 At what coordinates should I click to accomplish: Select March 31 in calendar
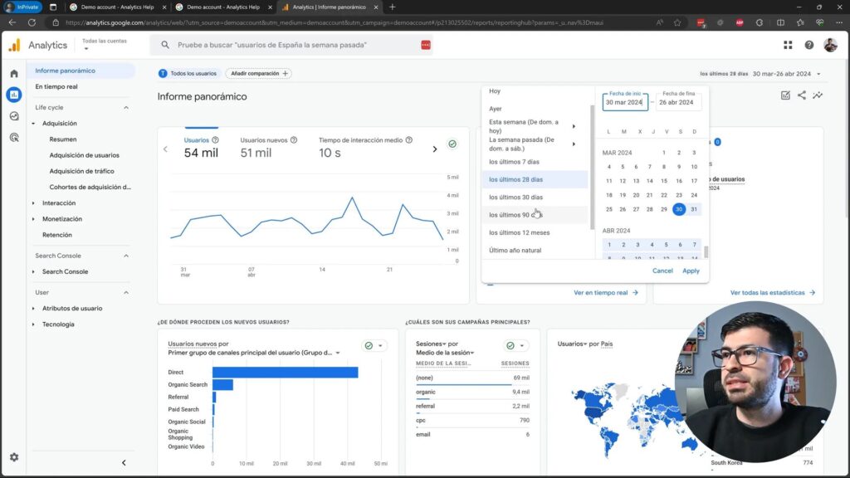pyautogui.click(x=693, y=209)
